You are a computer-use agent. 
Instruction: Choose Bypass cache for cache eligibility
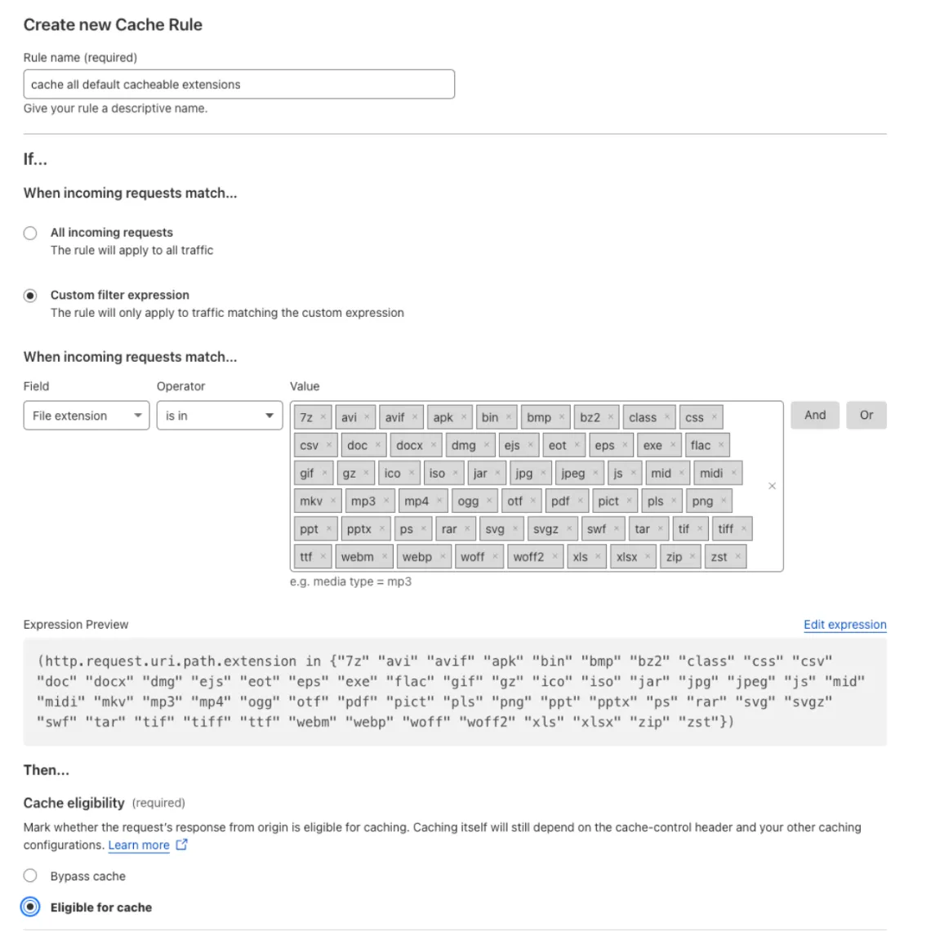[30, 875]
